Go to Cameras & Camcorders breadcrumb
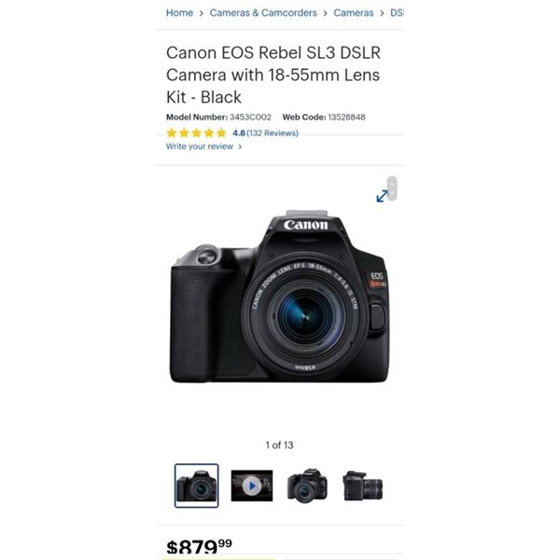 tap(263, 13)
